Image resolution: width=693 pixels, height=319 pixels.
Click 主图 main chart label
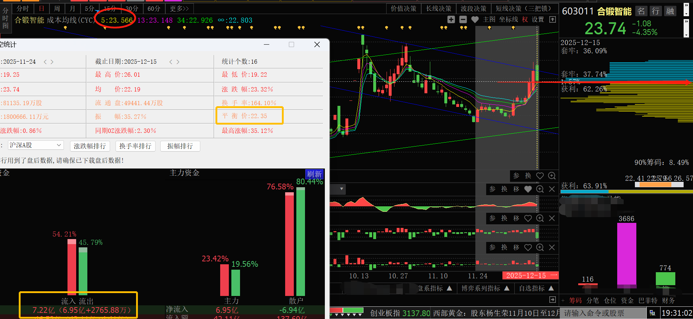489,19
